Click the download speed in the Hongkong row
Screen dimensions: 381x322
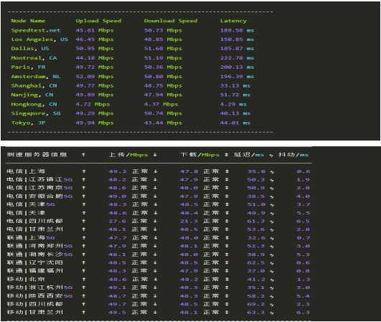161,105
